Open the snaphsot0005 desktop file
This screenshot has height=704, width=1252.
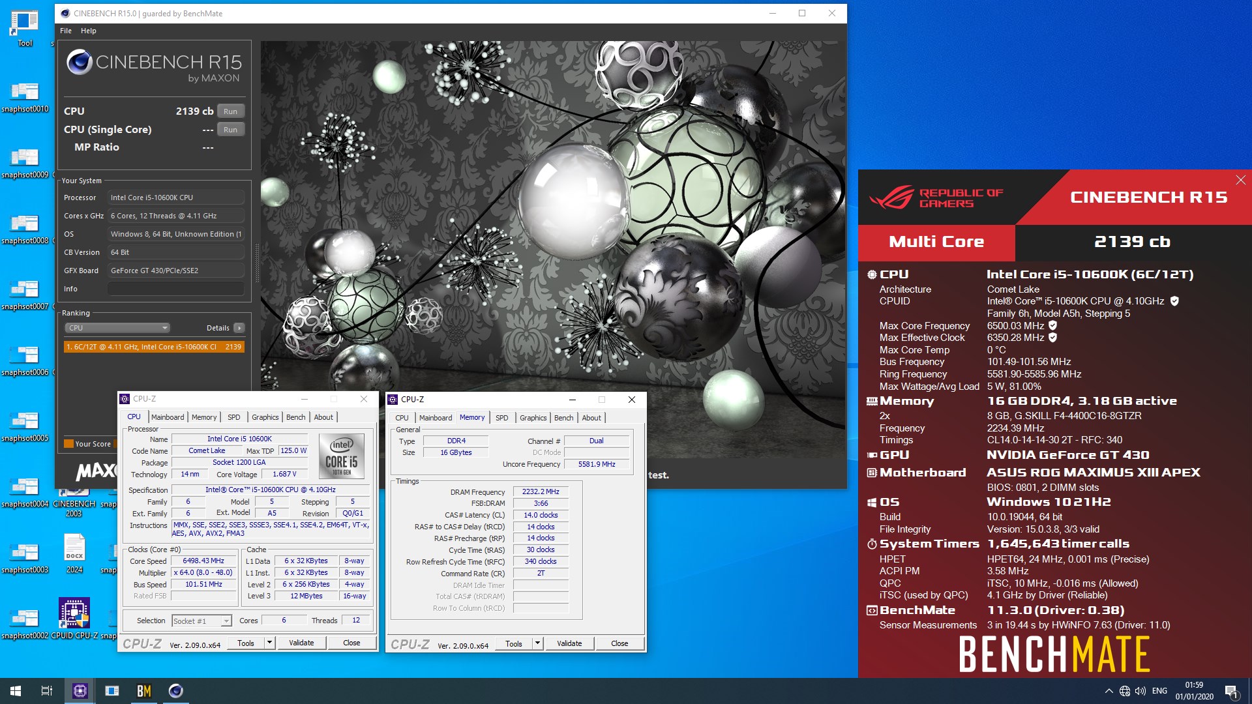click(x=25, y=426)
